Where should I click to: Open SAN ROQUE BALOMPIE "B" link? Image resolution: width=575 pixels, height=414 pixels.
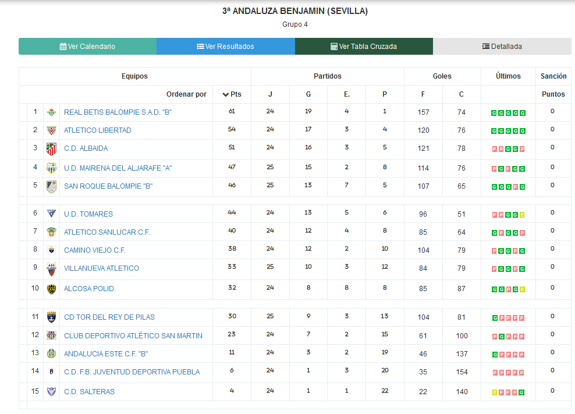pos(108,186)
